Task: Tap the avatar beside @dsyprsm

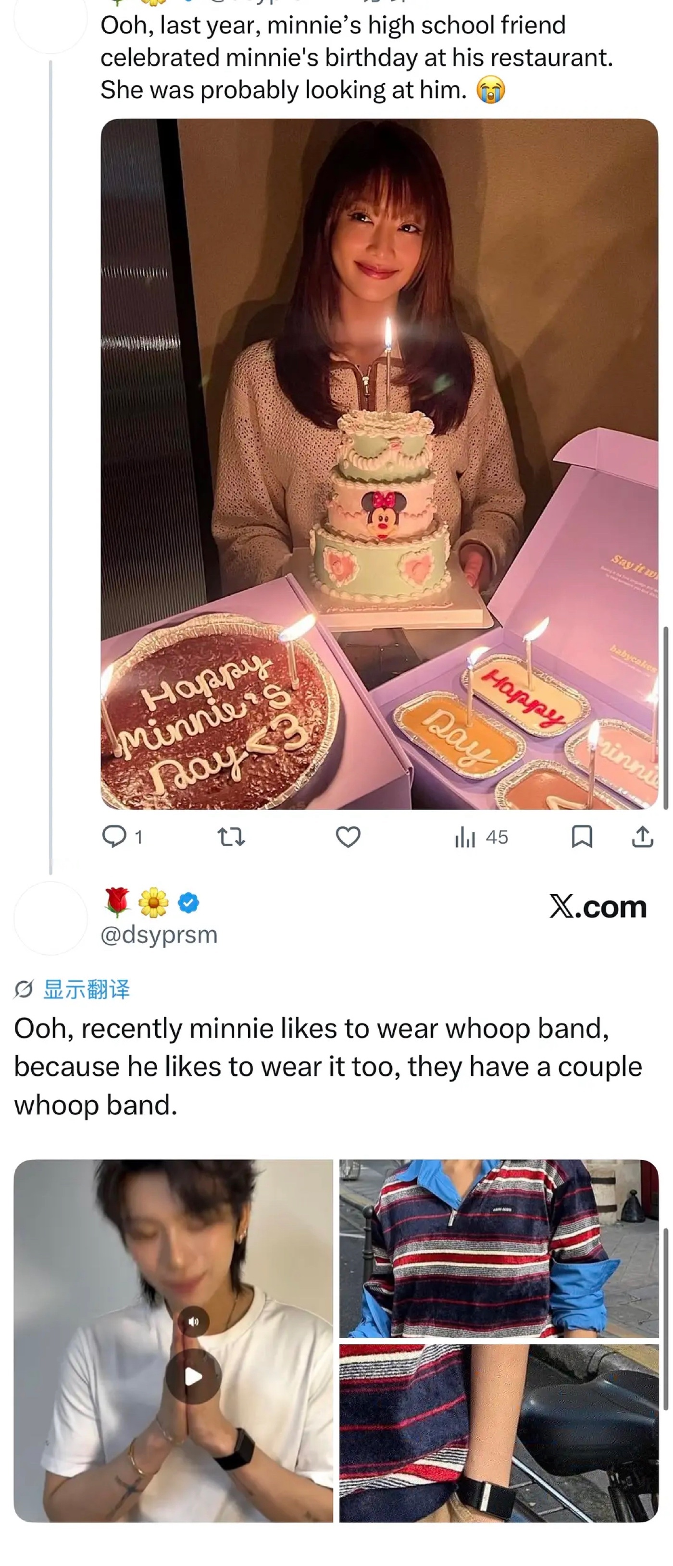Action: point(50,918)
